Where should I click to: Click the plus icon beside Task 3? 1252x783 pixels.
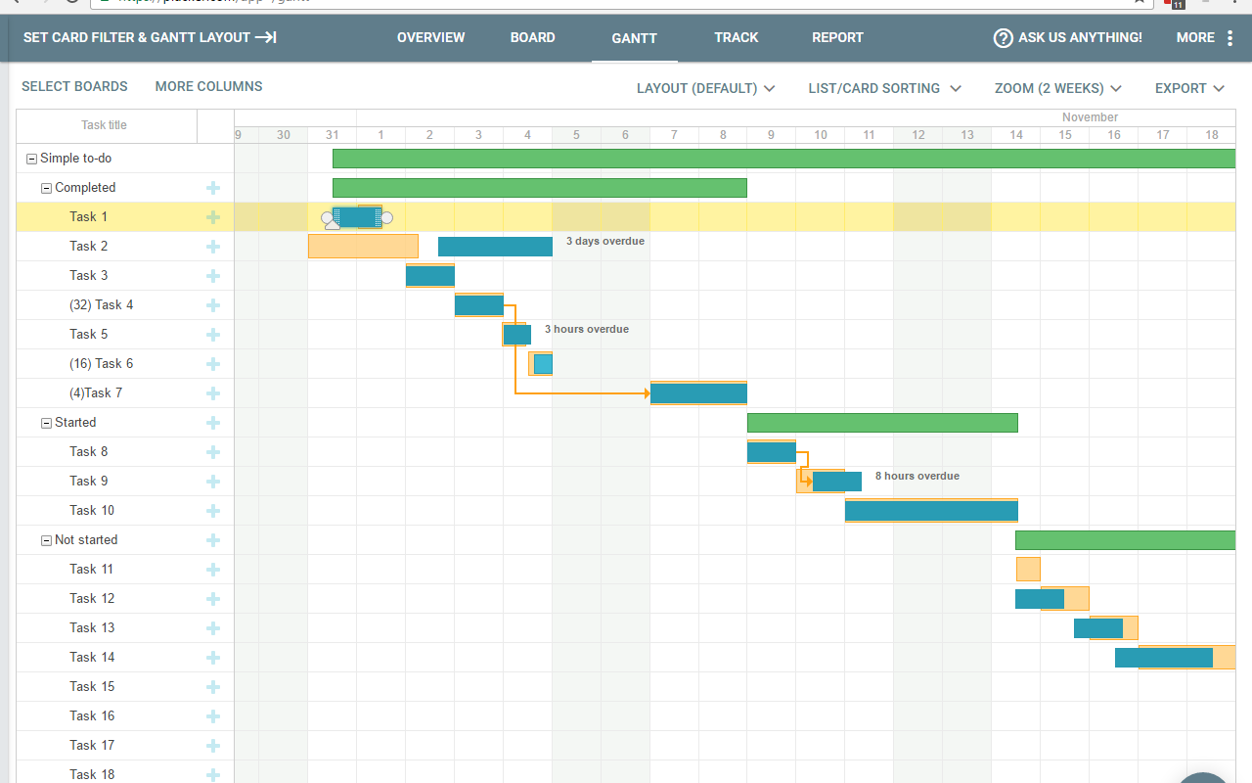(x=213, y=276)
